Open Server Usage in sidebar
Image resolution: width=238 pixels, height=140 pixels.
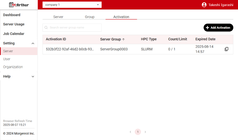(14, 24)
